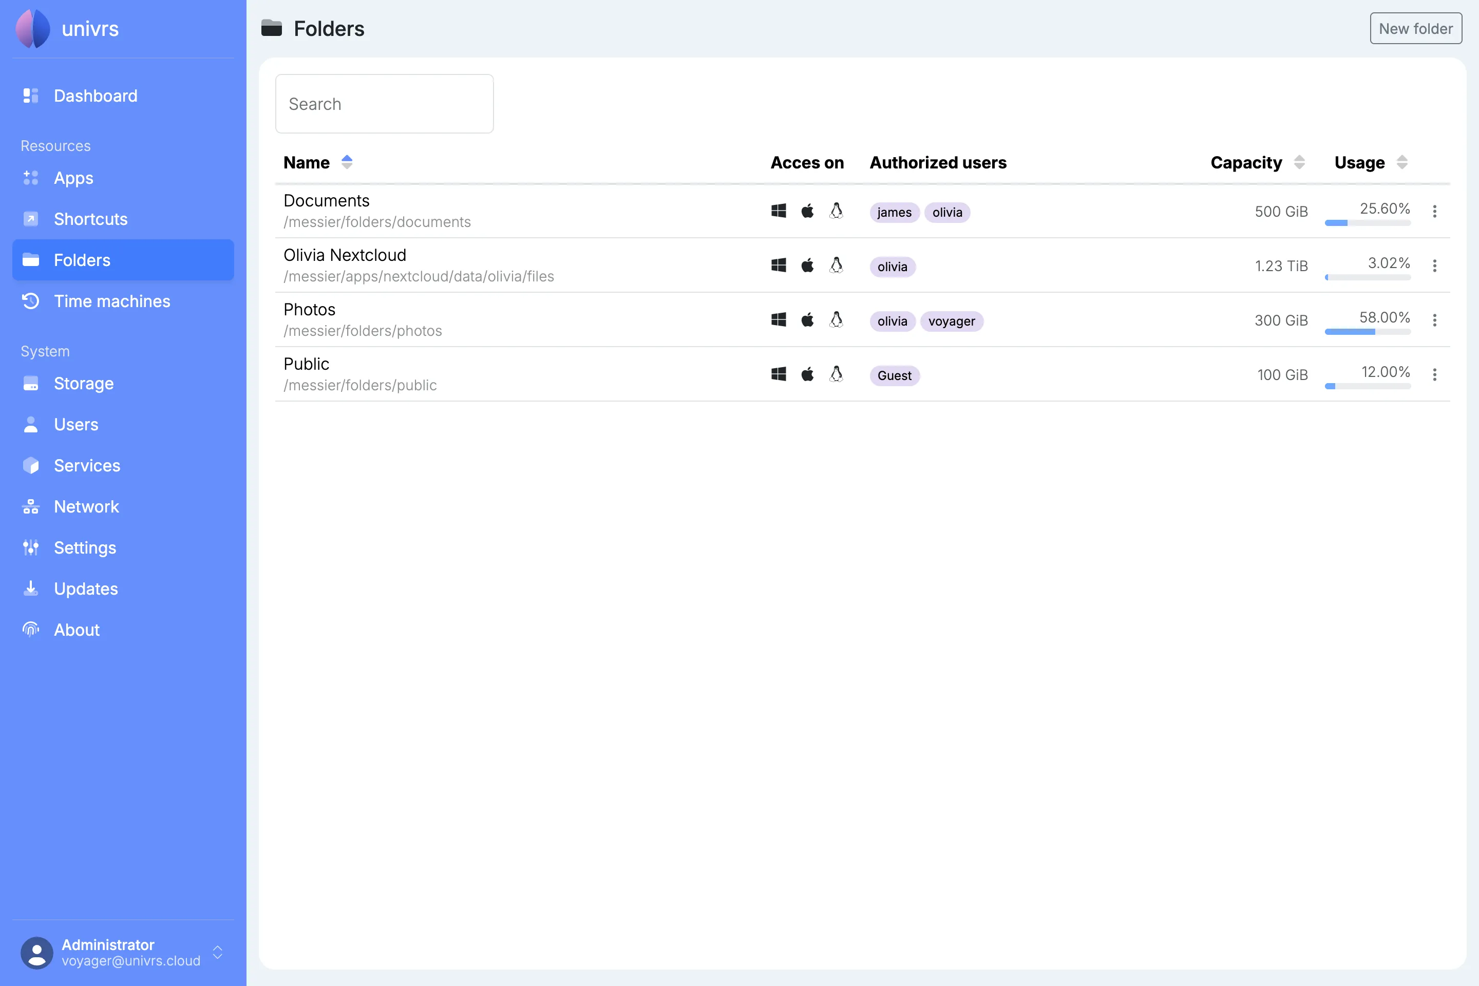This screenshot has height=986, width=1479.
Task: Open Shortcuts in the sidebar
Action: (x=123, y=219)
